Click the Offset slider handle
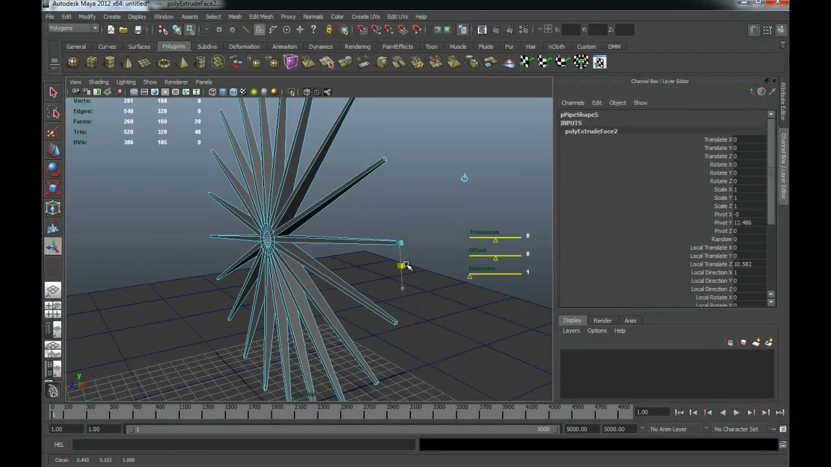The image size is (831, 467). 495,259
